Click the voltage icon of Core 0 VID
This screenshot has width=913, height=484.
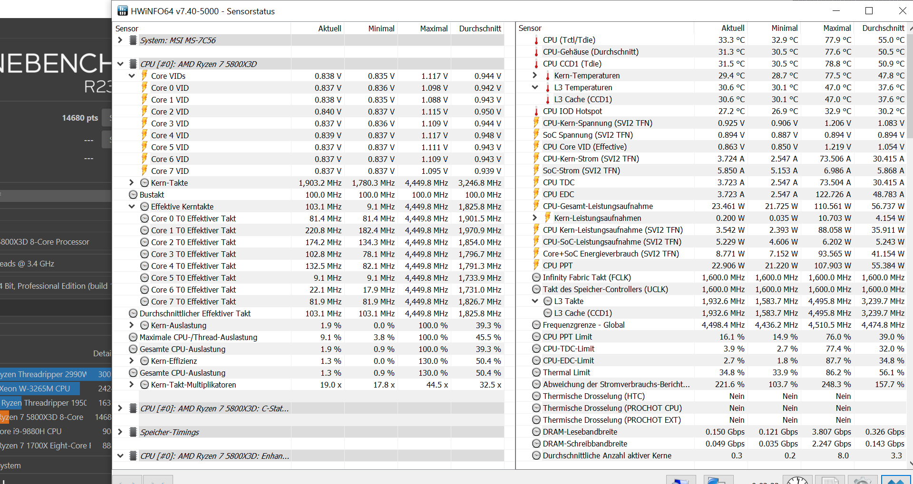144,88
